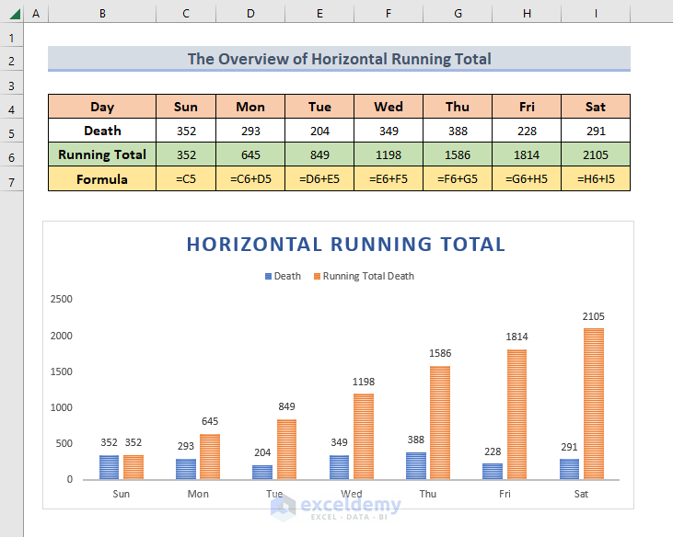Click the formula cell '=E6+F5'

click(389, 178)
